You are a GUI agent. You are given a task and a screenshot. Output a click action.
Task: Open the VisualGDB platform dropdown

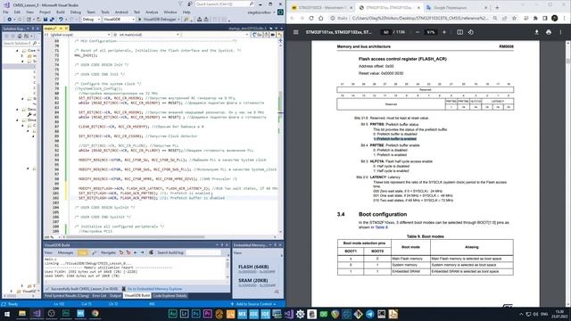tap(119, 20)
